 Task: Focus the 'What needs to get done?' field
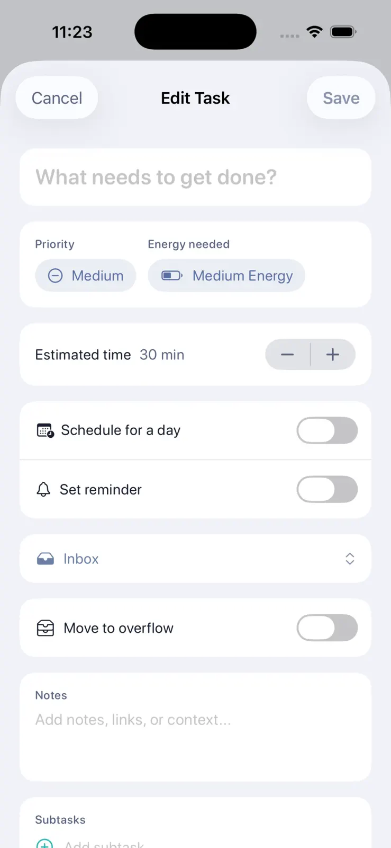coord(195,177)
